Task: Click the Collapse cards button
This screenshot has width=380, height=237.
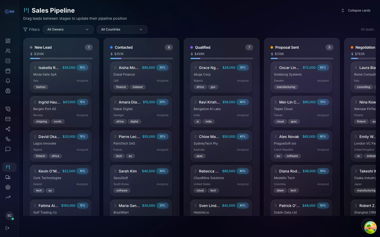Action: pos(356,10)
